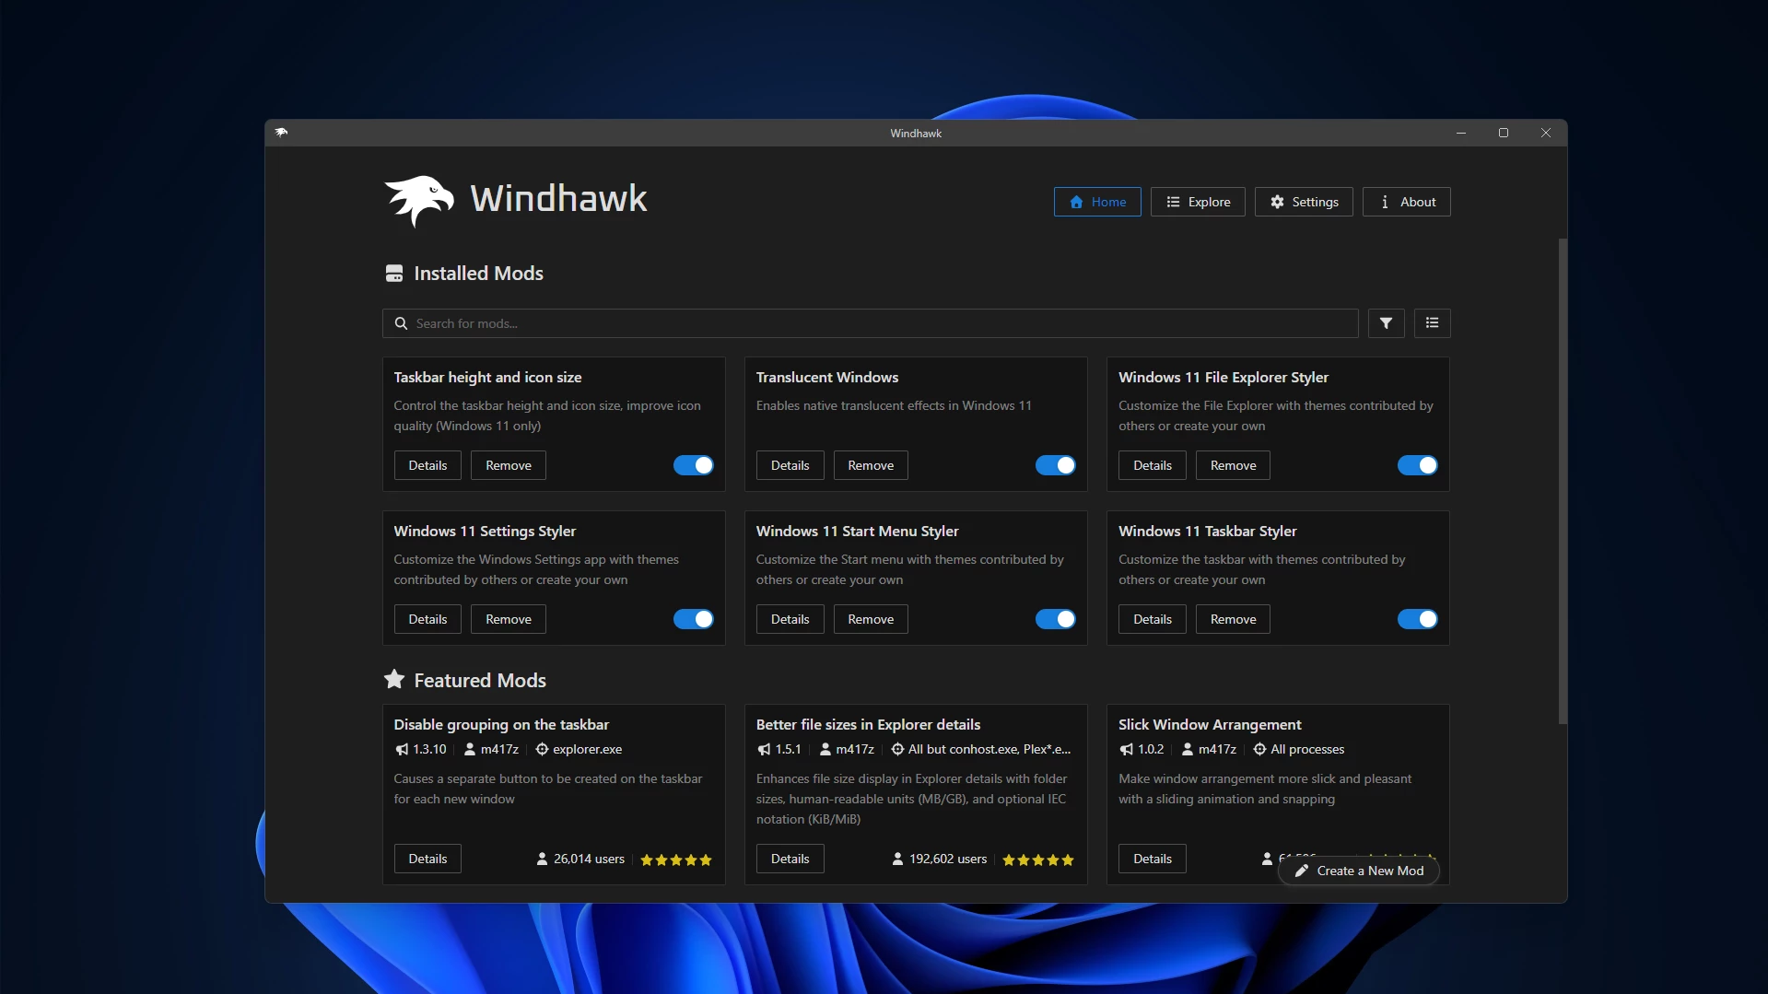Disable Windows 11 Settings Styler mod
This screenshot has height=994, width=1768.
pos(693,619)
